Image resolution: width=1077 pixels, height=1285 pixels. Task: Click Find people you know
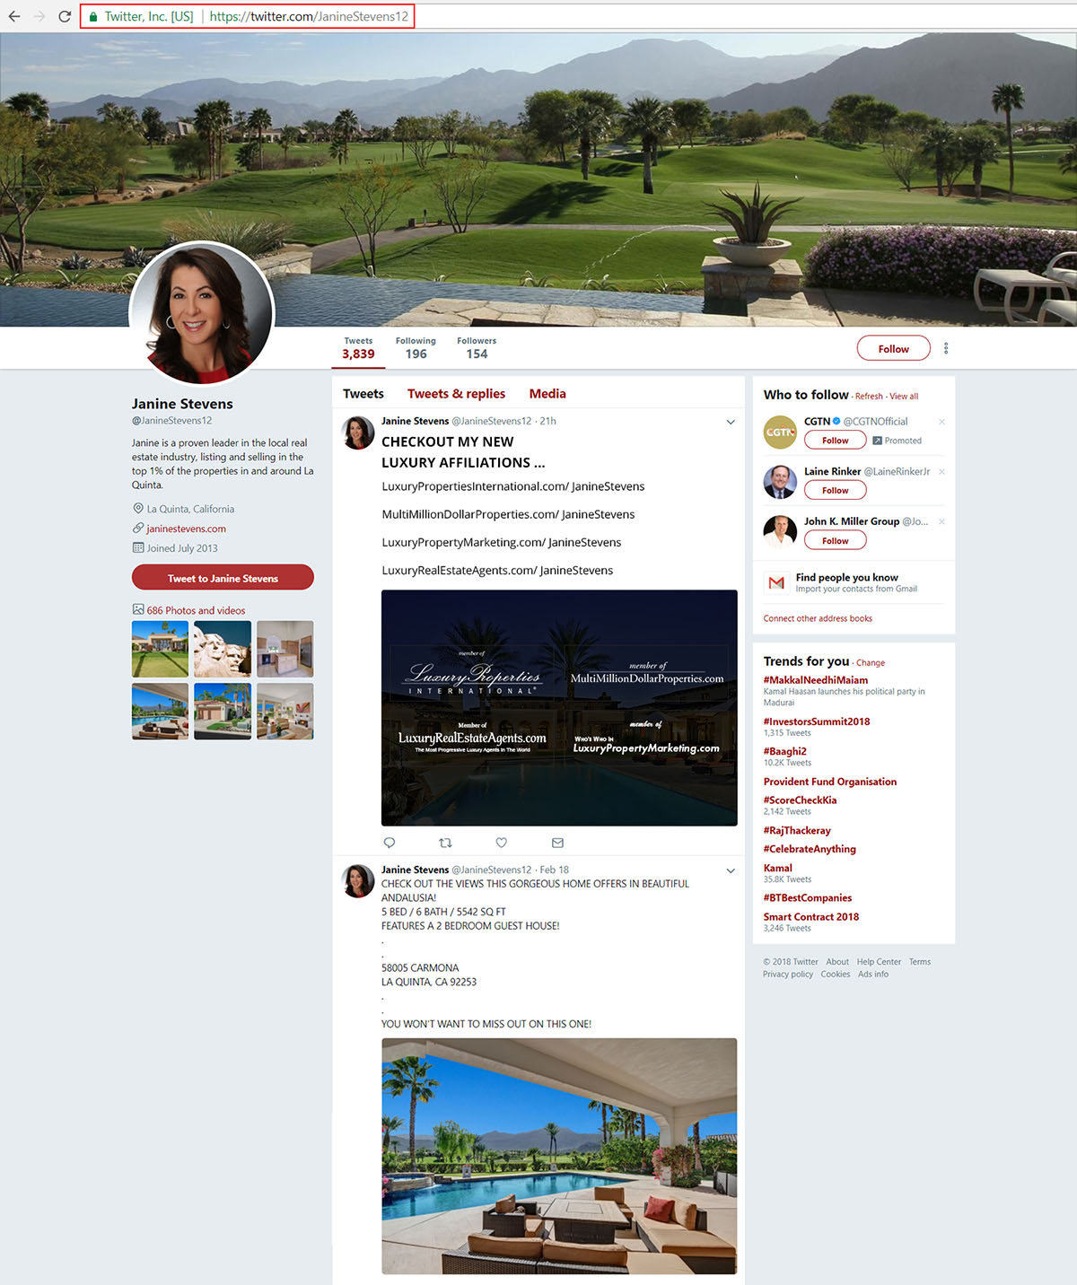[x=846, y=577]
